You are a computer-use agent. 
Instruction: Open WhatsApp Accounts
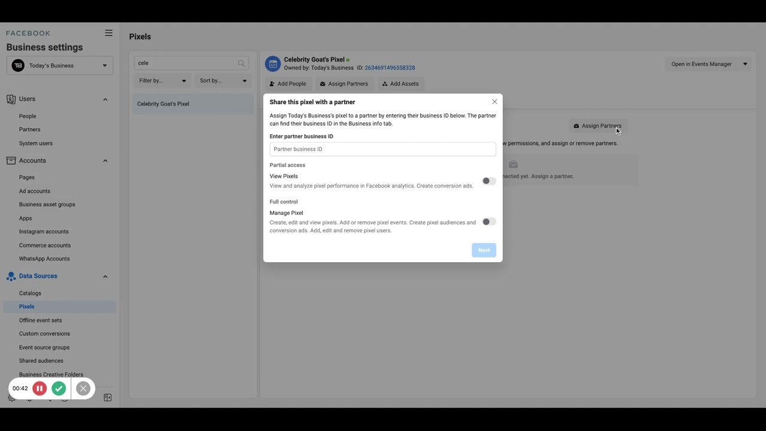44,259
